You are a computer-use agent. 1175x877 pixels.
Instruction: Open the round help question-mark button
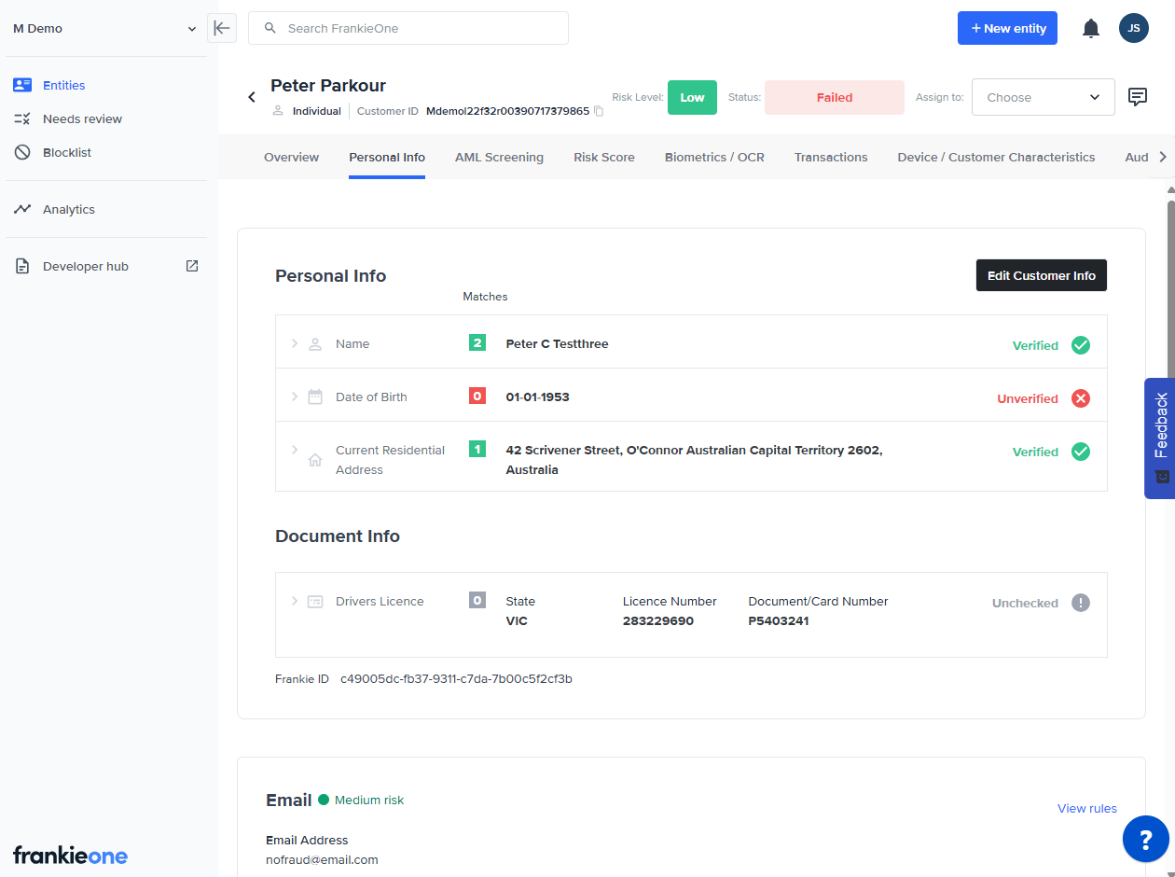pos(1145,838)
